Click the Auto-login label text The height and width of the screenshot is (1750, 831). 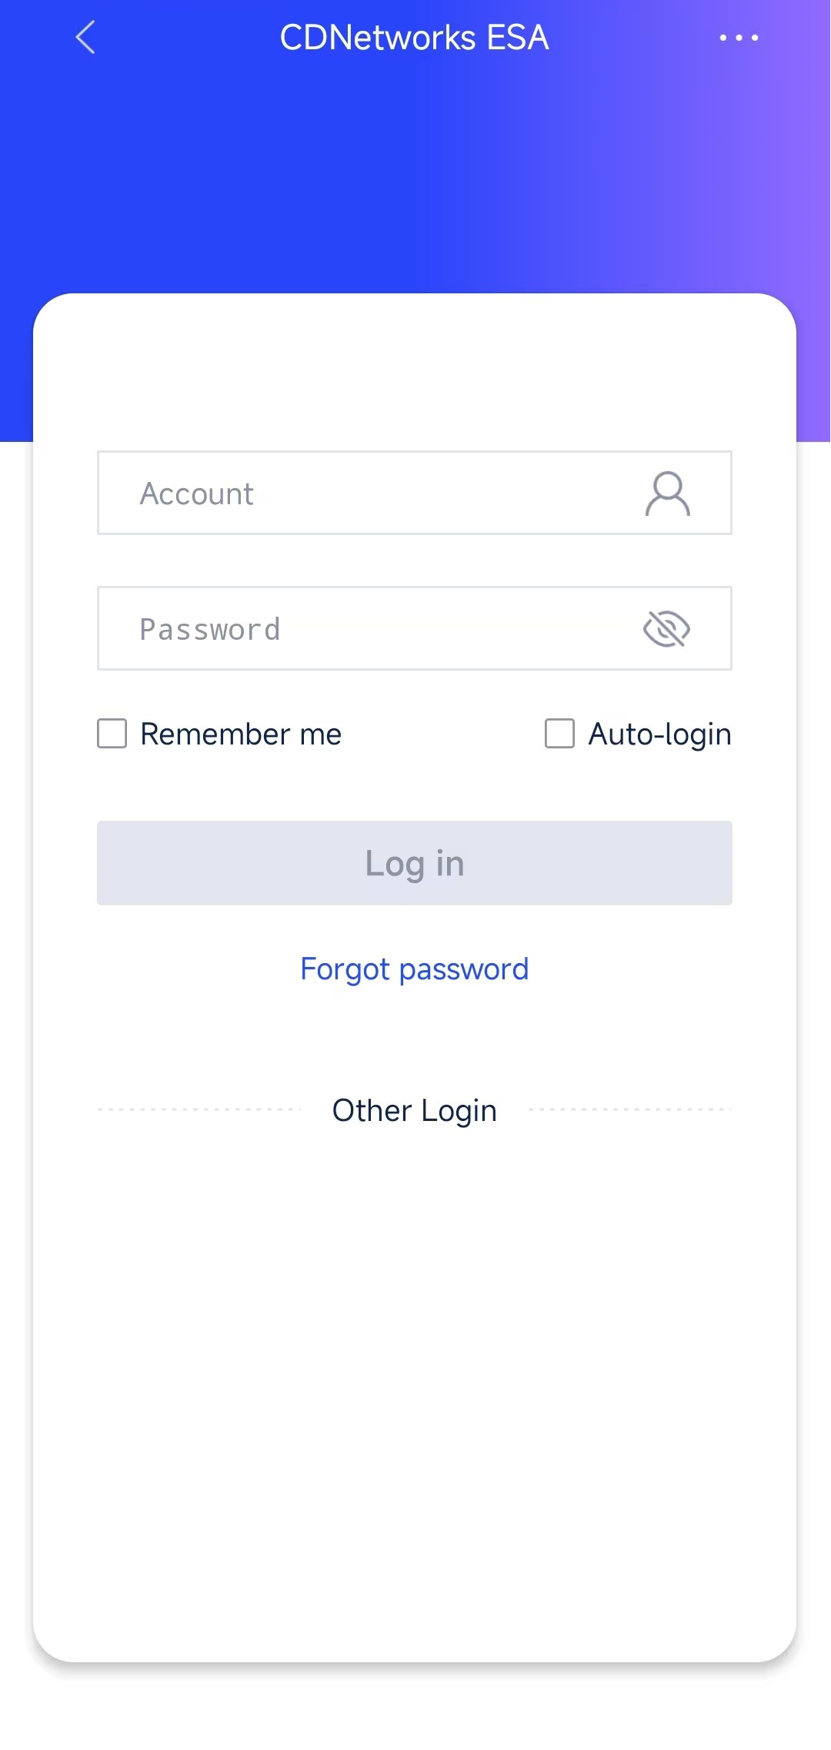pos(659,734)
